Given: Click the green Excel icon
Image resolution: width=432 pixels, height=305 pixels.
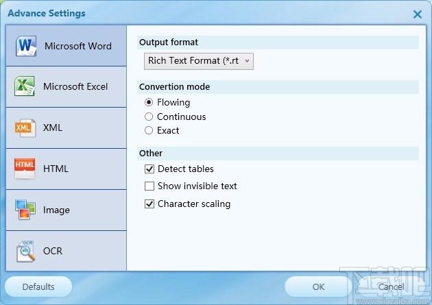Looking at the screenshot, I should click(x=25, y=86).
